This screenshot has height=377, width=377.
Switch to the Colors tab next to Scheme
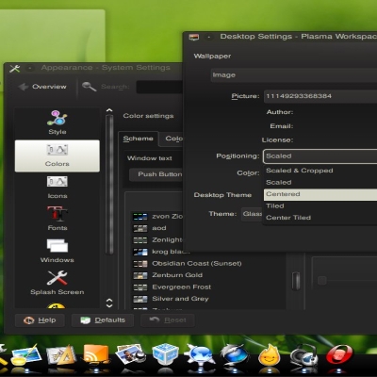point(172,139)
